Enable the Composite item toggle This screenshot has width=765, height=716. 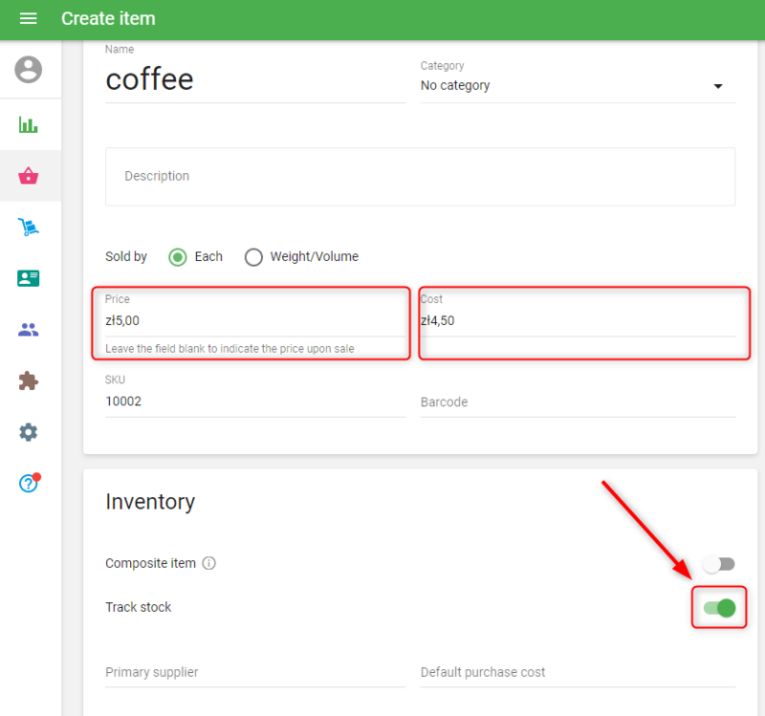(x=718, y=564)
